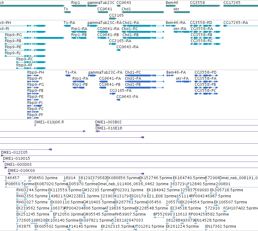Select protein okr-PA

[x=183, y=82]
